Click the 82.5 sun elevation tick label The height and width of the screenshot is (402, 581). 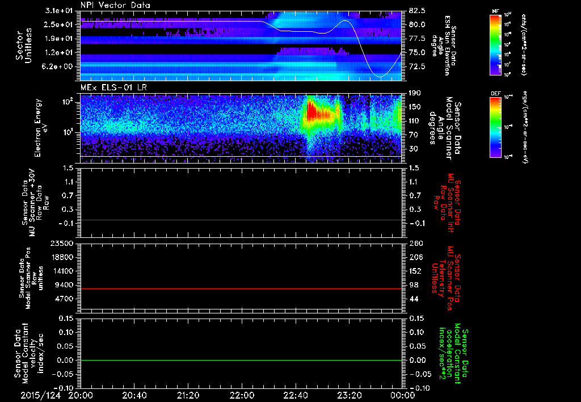(417, 11)
